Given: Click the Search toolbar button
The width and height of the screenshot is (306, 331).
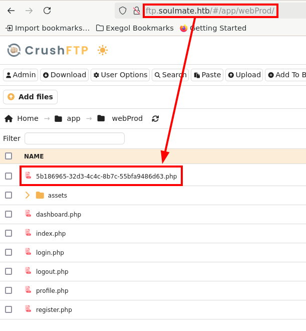Looking at the screenshot, I should (170, 75).
